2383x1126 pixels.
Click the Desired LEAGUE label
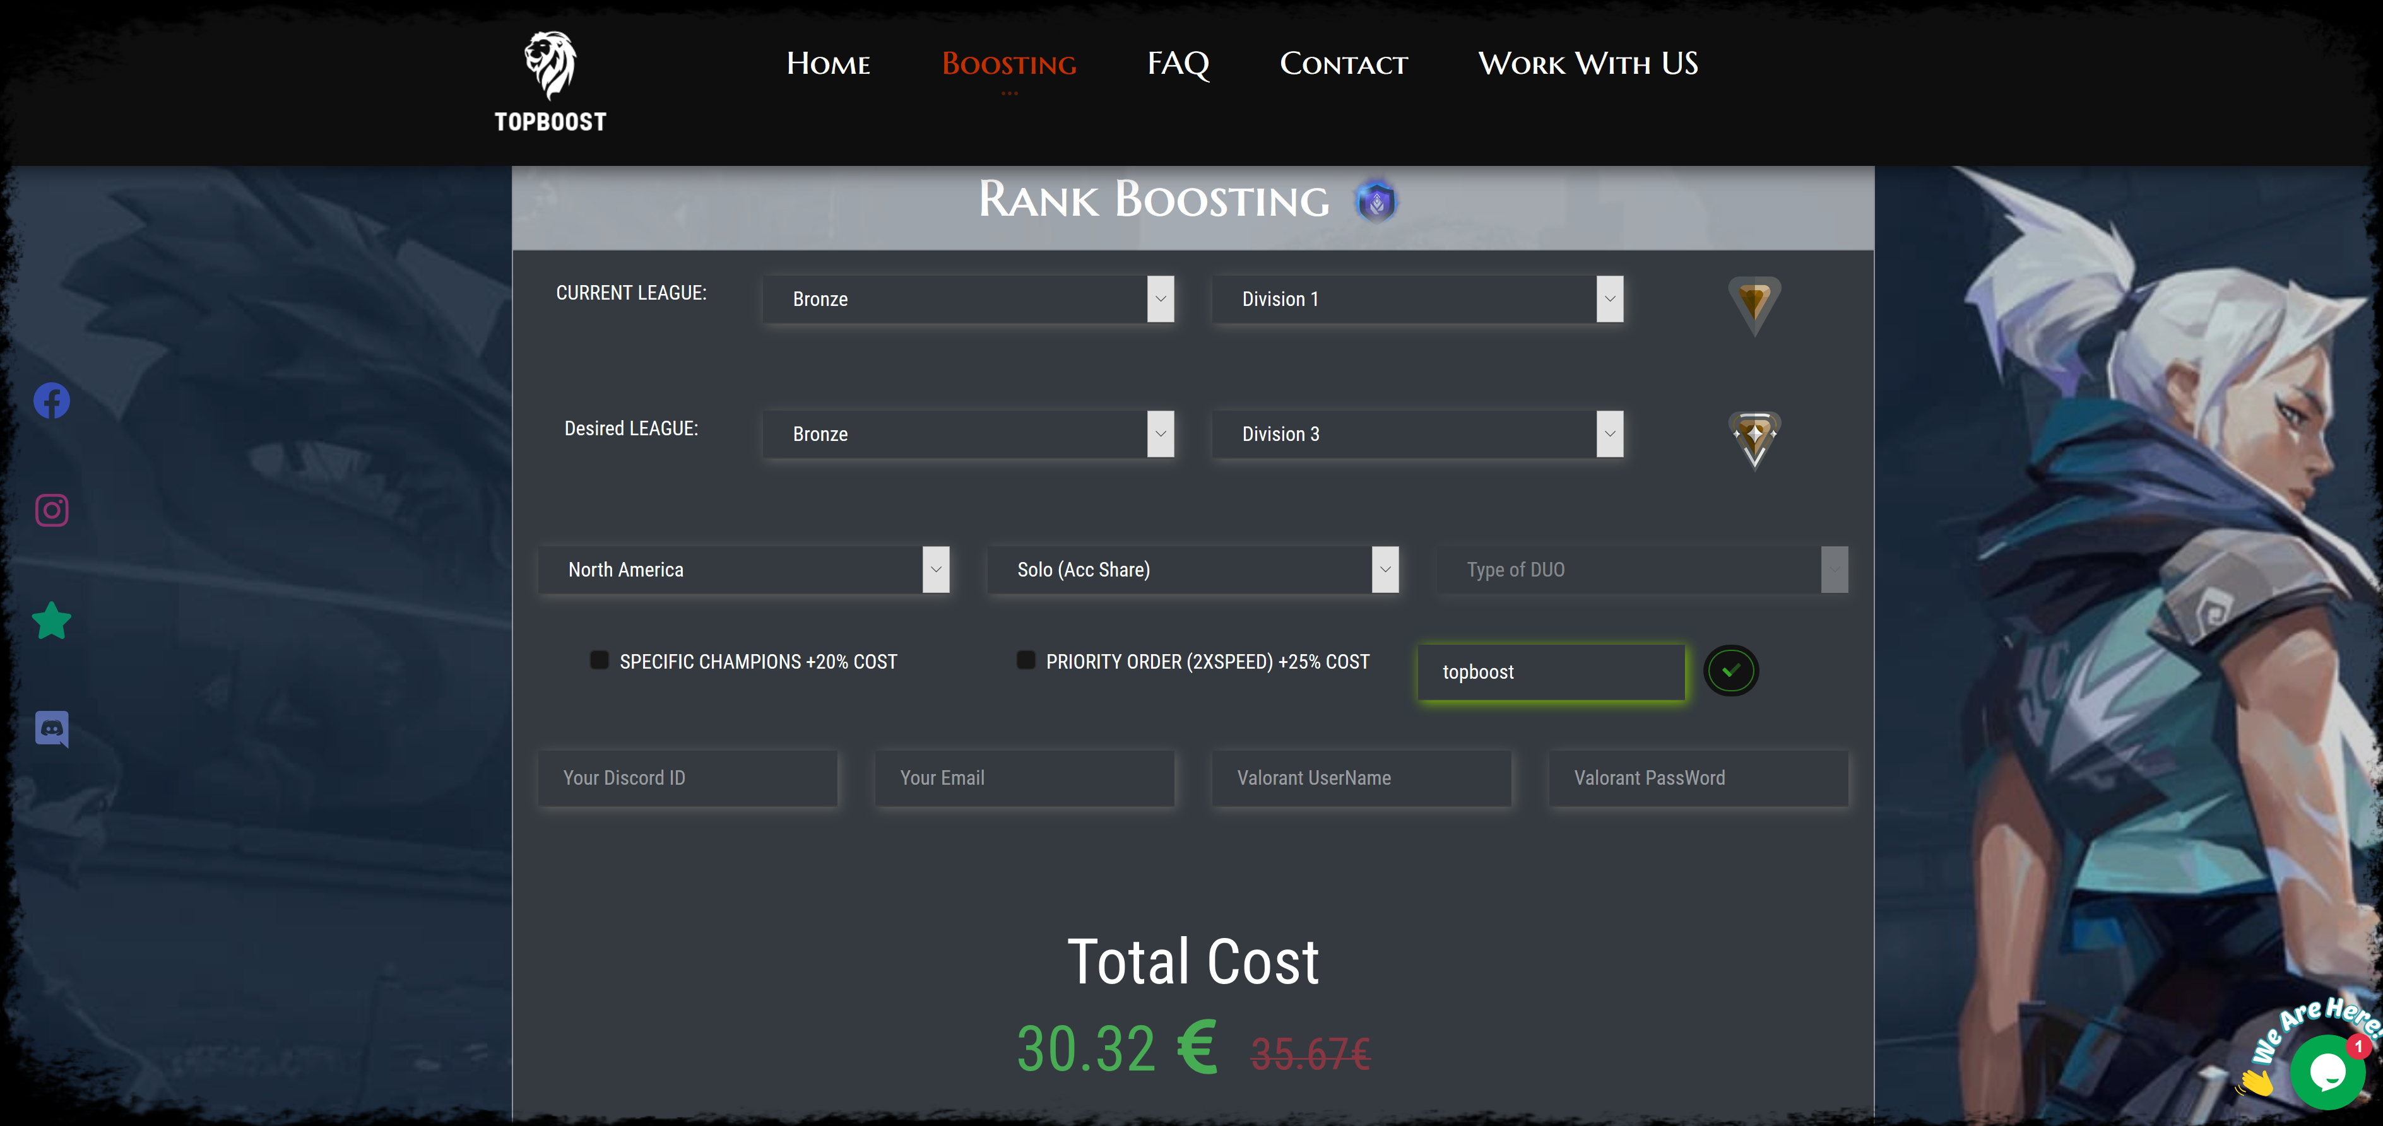(631, 428)
